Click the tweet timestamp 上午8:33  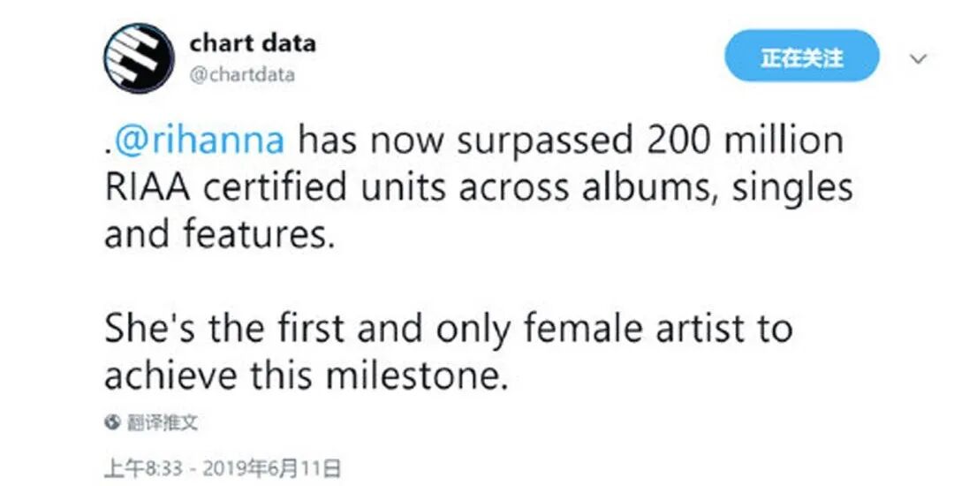click(x=138, y=466)
